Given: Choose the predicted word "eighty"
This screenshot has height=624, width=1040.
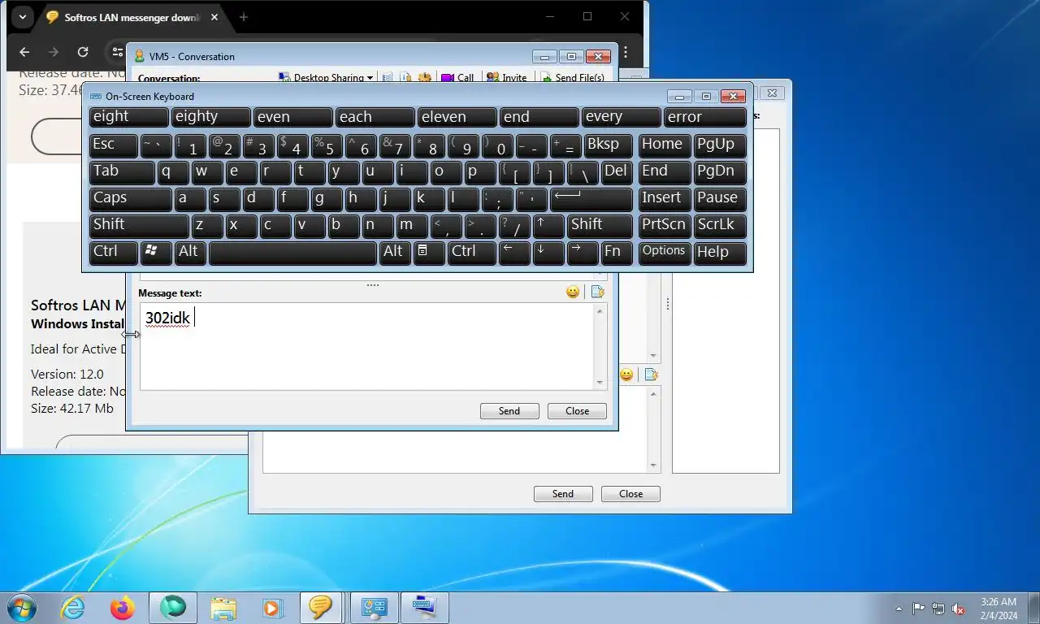Looking at the screenshot, I should 210,117.
